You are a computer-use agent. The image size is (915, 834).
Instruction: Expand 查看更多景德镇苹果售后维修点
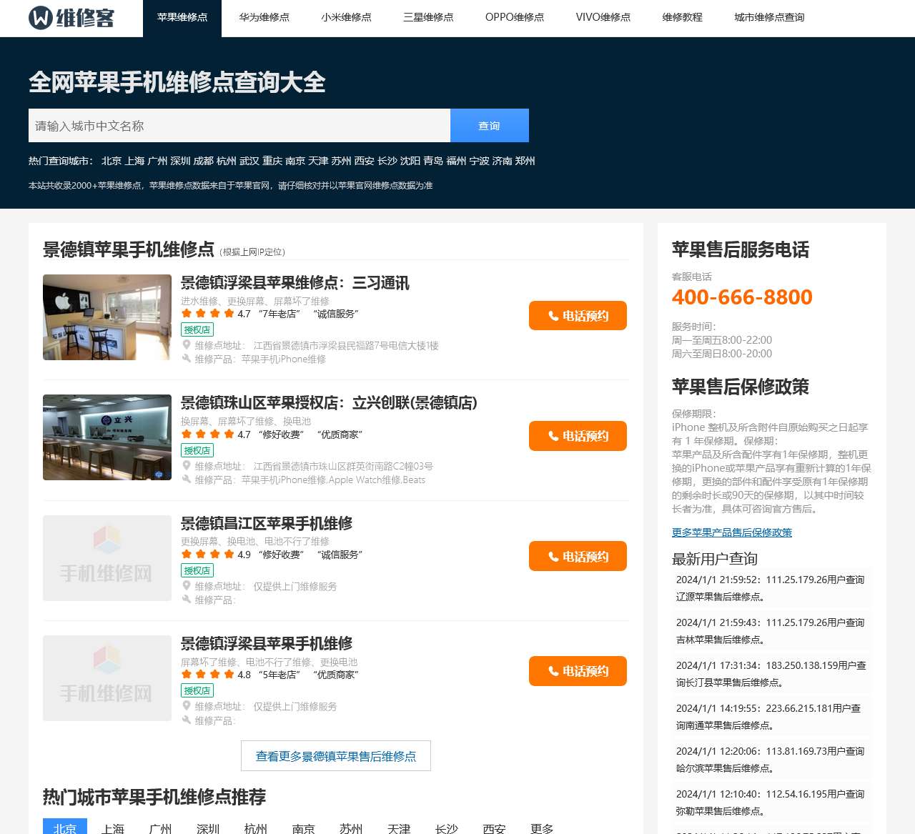(x=335, y=755)
